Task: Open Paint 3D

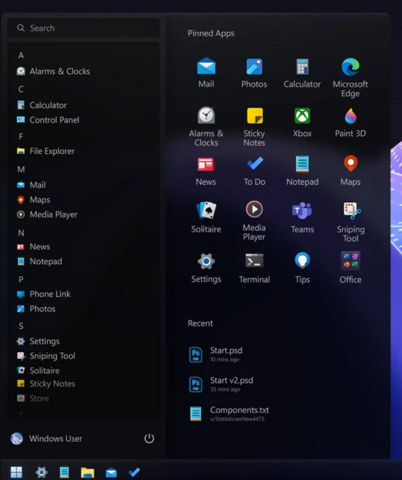Action: (x=350, y=122)
